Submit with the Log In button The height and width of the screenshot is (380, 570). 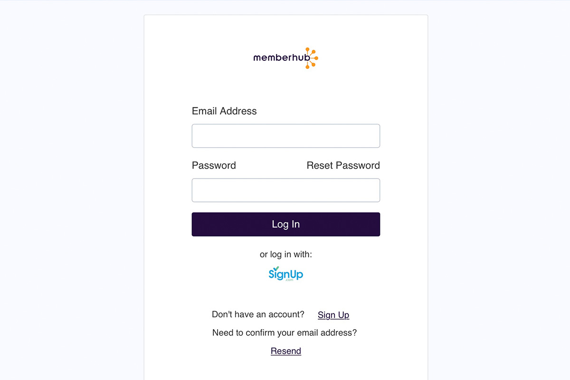pyautogui.click(x=286, y=224)
